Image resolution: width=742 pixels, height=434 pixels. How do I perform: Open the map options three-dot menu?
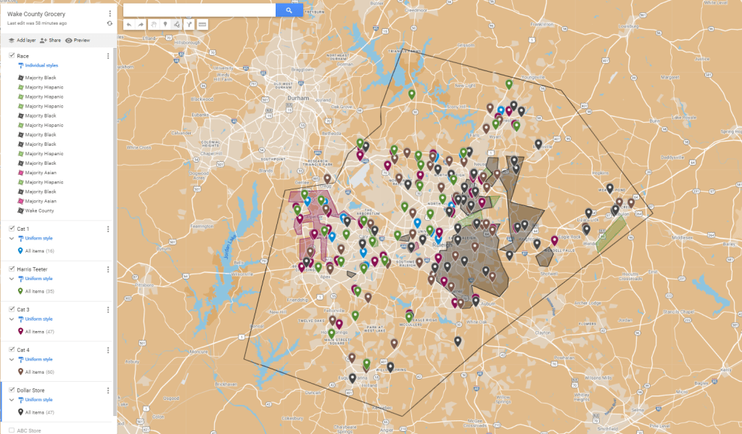pos(110,13)
